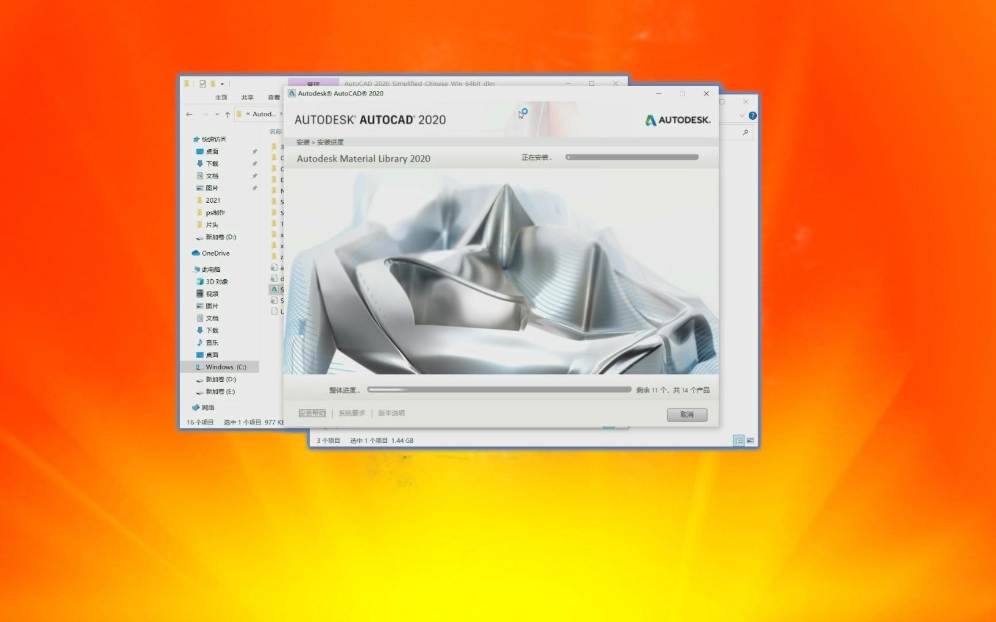Click the Material Library installing progress bar
This screenshot has width=996, height=622.
[632, 157]
